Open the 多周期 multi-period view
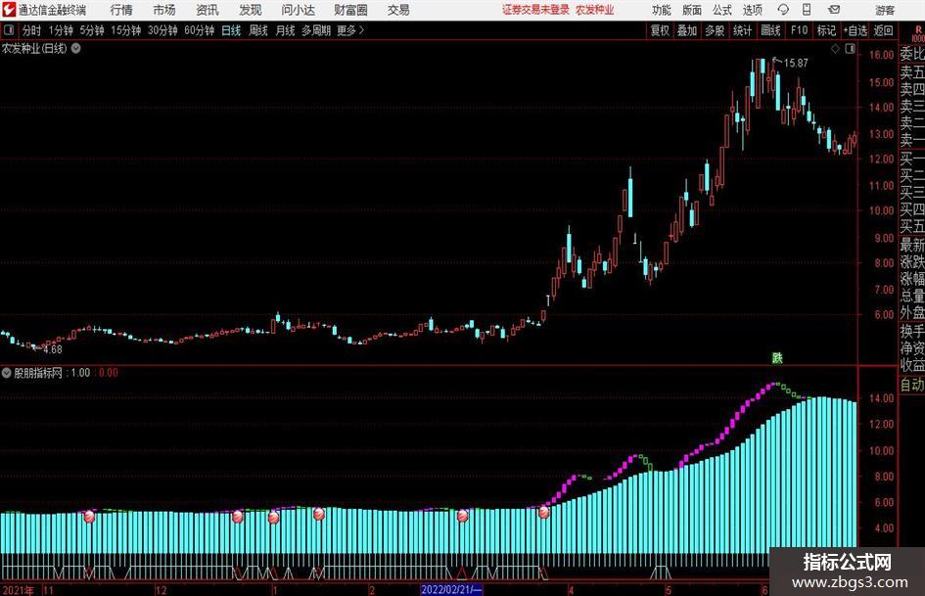Viewport: 925px width, 596px height. (x=316, y=30)
